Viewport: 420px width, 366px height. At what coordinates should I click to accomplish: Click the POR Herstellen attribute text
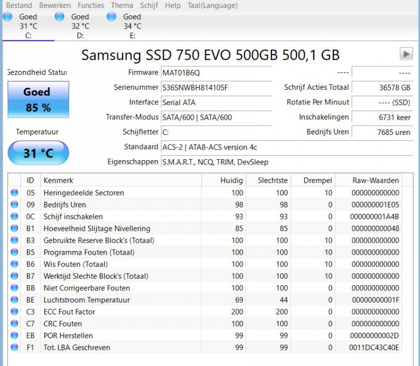[x=68, y=336]
